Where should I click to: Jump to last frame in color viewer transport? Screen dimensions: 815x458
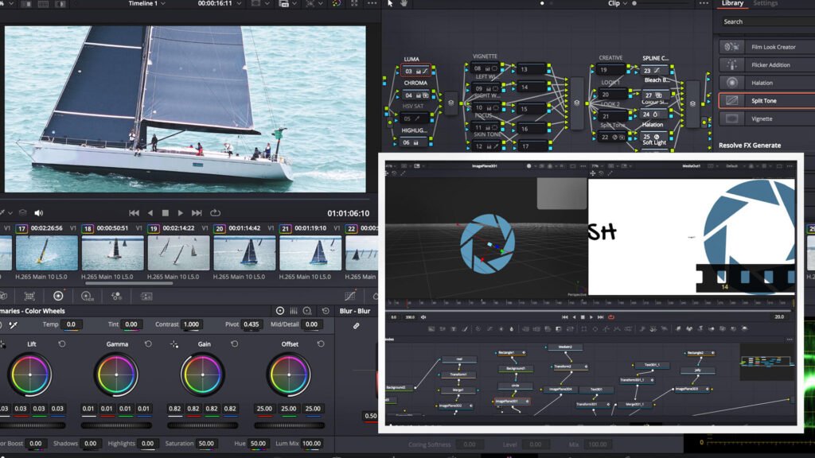tap(197, 213)
